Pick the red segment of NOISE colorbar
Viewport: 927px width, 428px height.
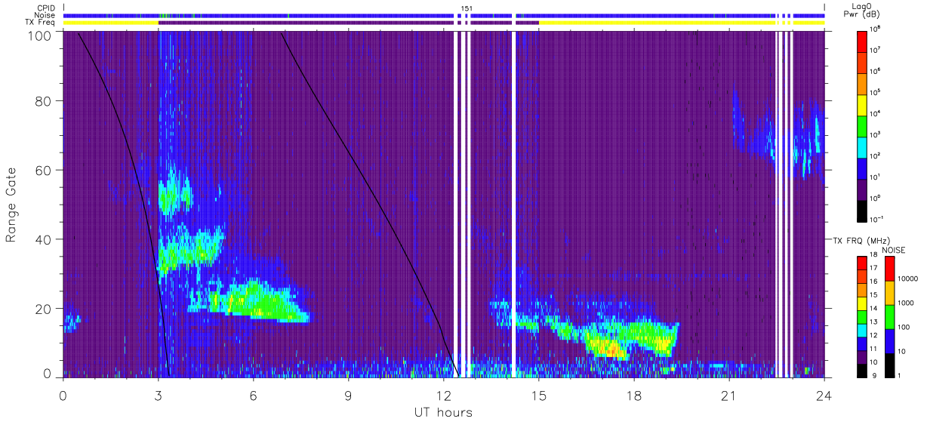tap(889, 269)
